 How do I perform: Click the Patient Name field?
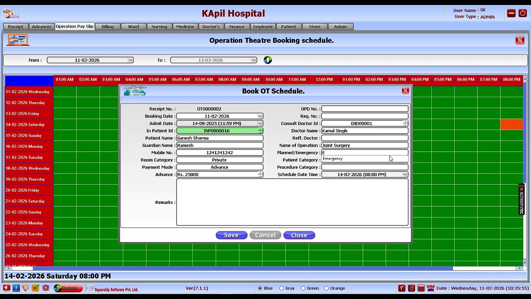pyautogui.click(x=219, y=138)
